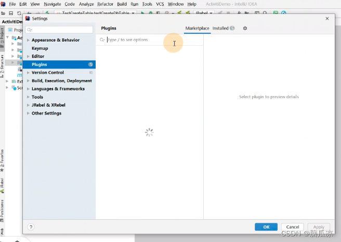
Task: Click the help question mark button
Action: [31, 227]
